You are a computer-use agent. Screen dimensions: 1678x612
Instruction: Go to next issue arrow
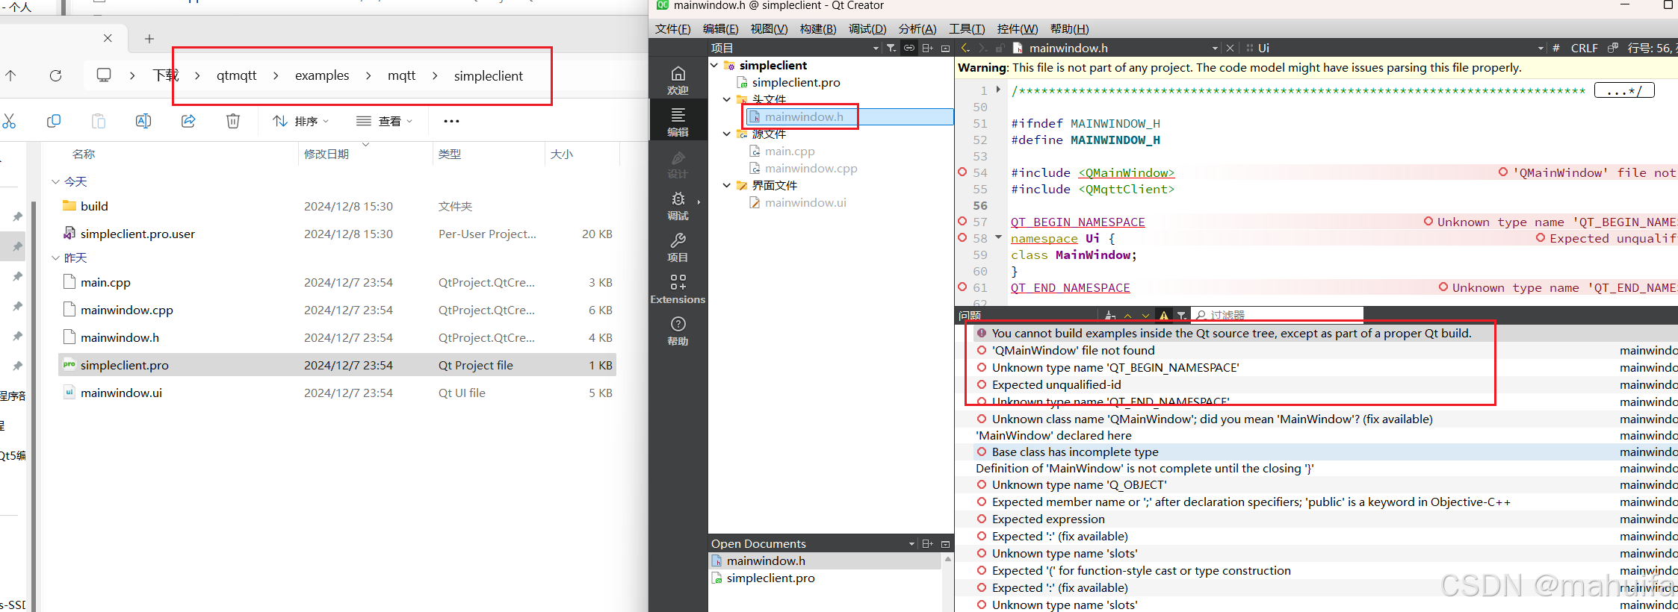click(x=1145, y=315)
